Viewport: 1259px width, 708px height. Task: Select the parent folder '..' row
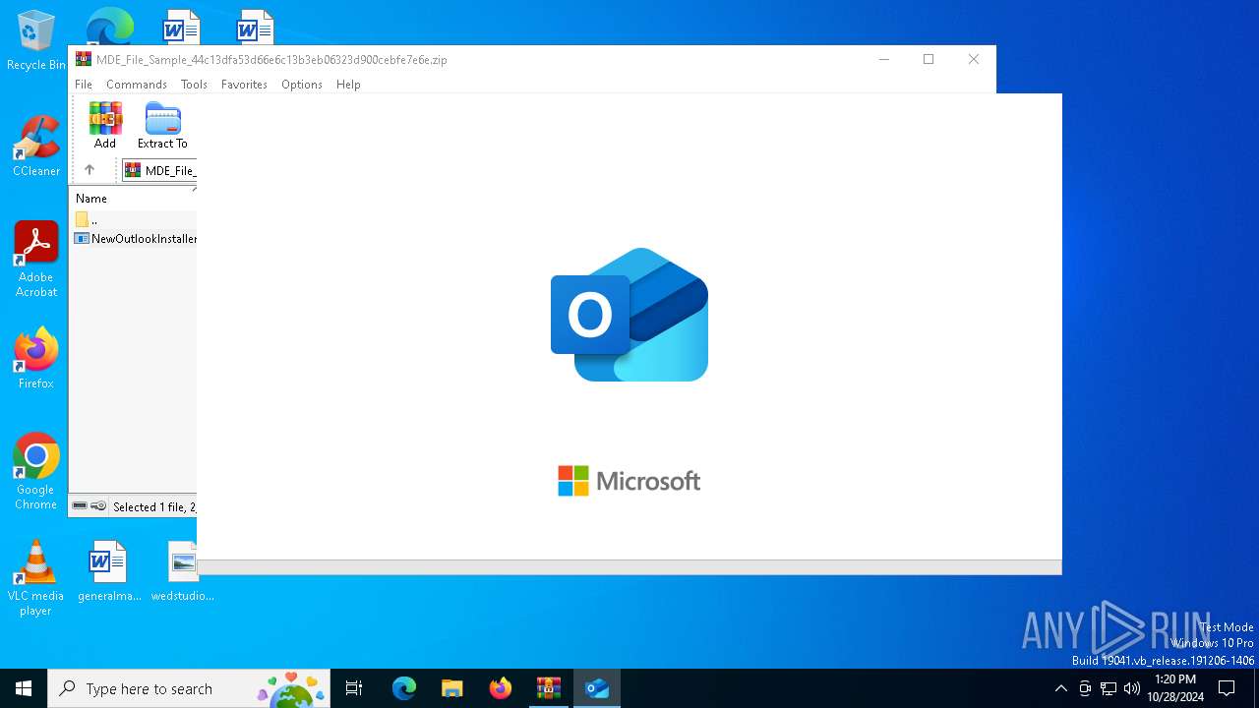click(135, 219)
